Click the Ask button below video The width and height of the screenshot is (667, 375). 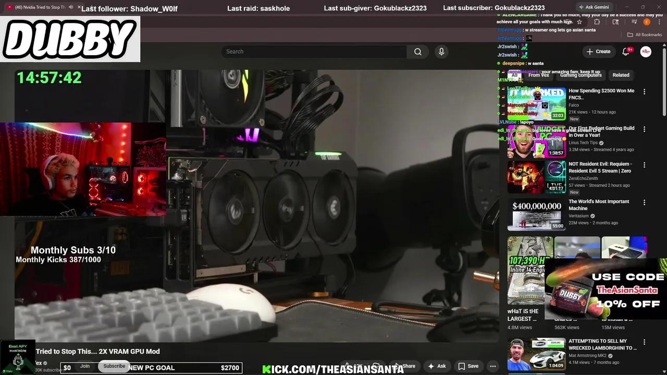coord(437,366)
